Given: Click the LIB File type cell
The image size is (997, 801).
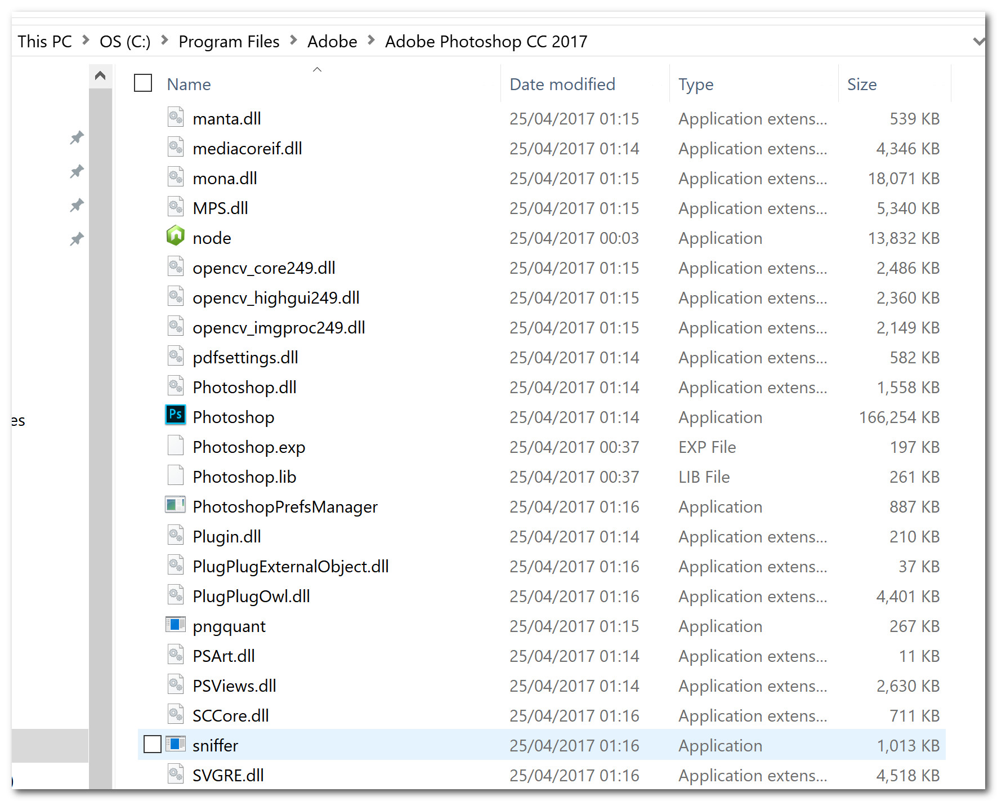Looking at the screenshot, I should pos(704,477).
